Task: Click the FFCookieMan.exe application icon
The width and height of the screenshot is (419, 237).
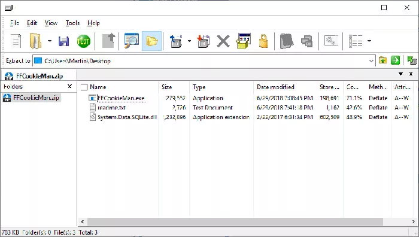Action: [92, 98]
